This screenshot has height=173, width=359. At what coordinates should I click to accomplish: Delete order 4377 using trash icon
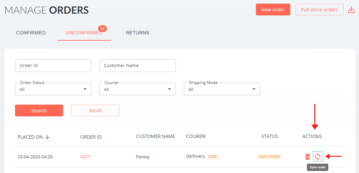click(x=308, y=157)
